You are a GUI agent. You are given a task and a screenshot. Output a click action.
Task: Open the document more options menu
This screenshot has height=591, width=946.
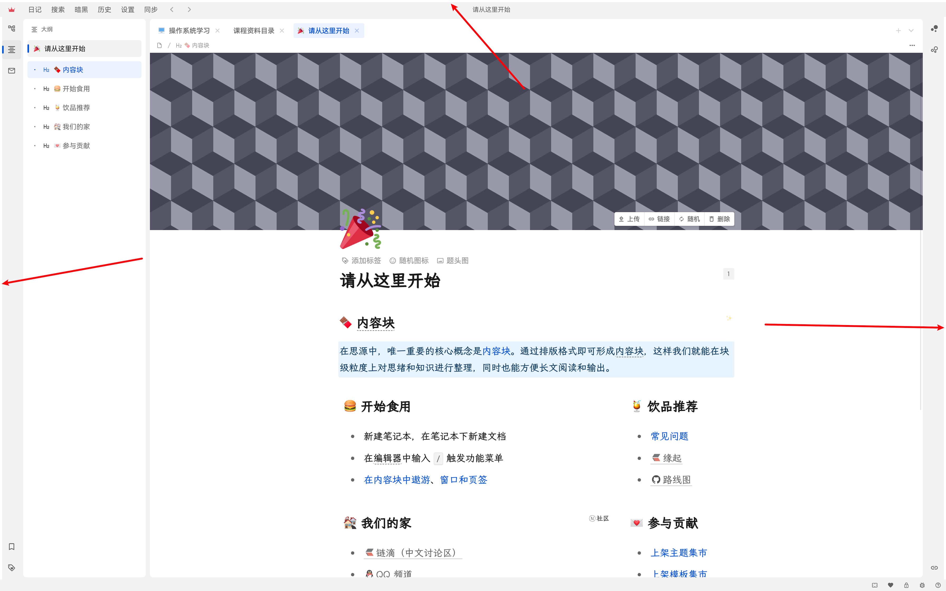click(x=912, y=45)
